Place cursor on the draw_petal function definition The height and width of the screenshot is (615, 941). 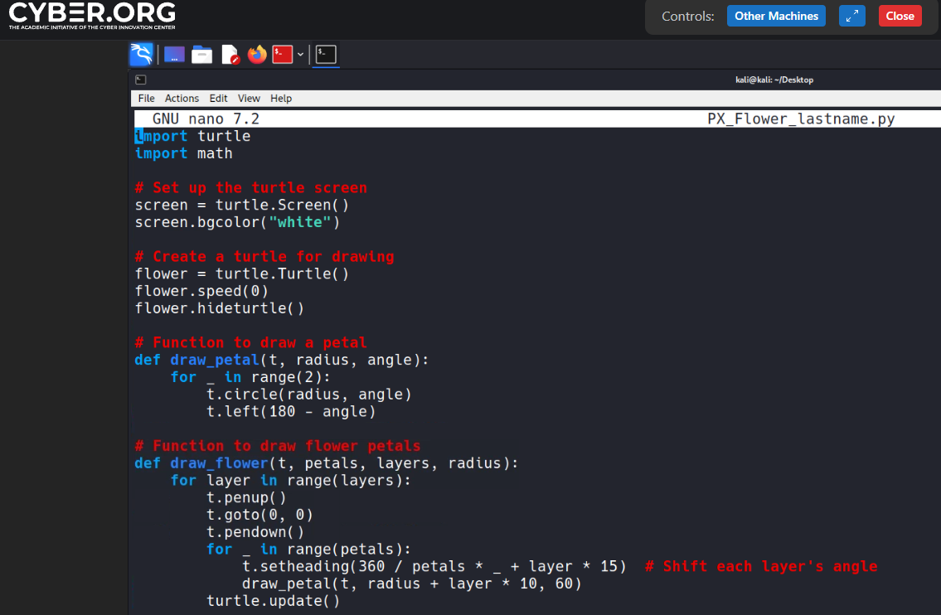pyautogui.click(x=215, y=360)
